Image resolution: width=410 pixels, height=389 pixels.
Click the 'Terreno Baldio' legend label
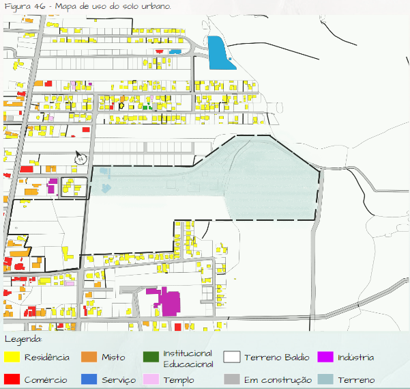click(x=277, y=358)
